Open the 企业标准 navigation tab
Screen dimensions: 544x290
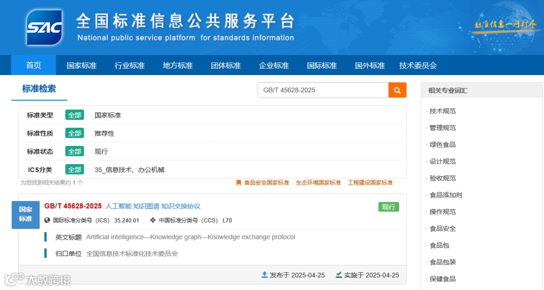click(274, 65)
